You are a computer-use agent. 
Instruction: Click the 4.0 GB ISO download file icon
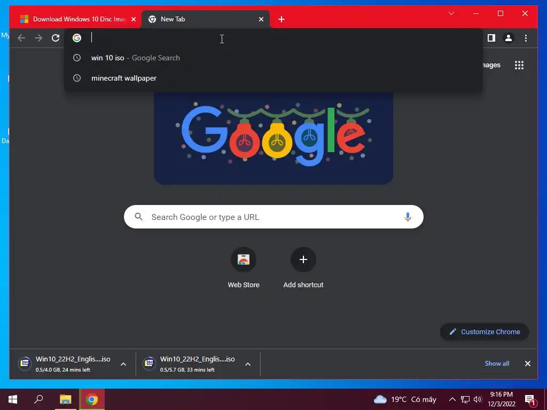[25, 364]
